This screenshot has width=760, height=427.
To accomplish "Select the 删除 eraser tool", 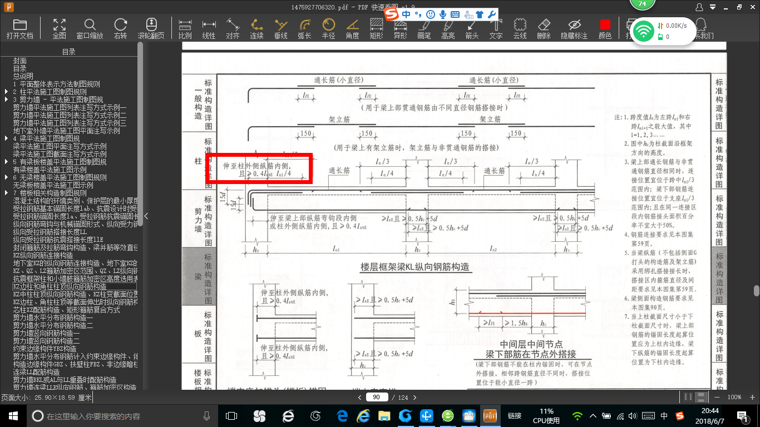I will [x=544, y=28].
